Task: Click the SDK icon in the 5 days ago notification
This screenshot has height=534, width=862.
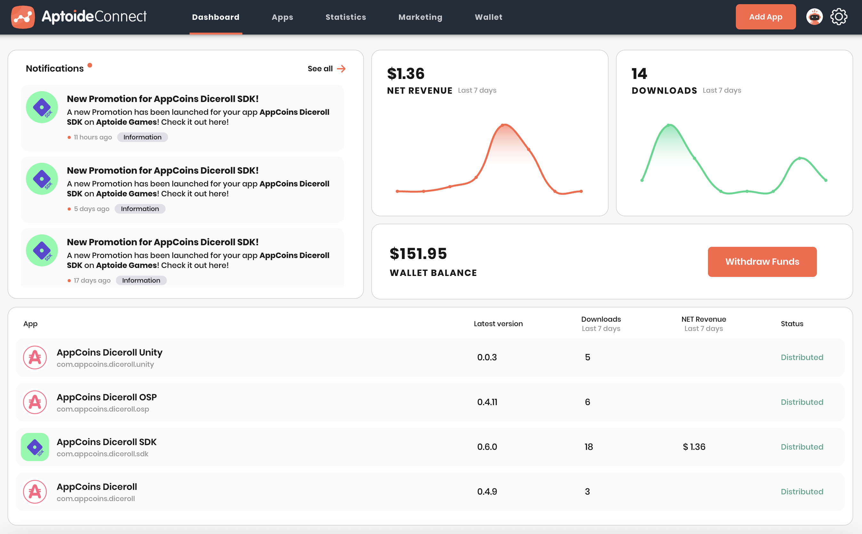Action: (42, 179)
